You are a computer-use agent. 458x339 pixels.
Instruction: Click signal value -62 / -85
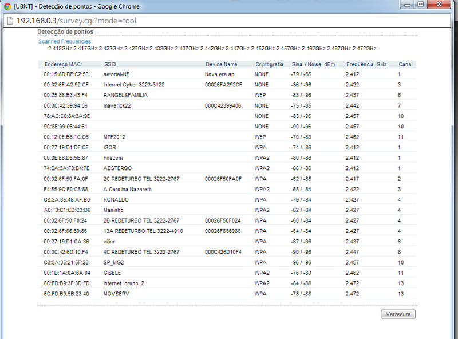click(x=301, y=179)
